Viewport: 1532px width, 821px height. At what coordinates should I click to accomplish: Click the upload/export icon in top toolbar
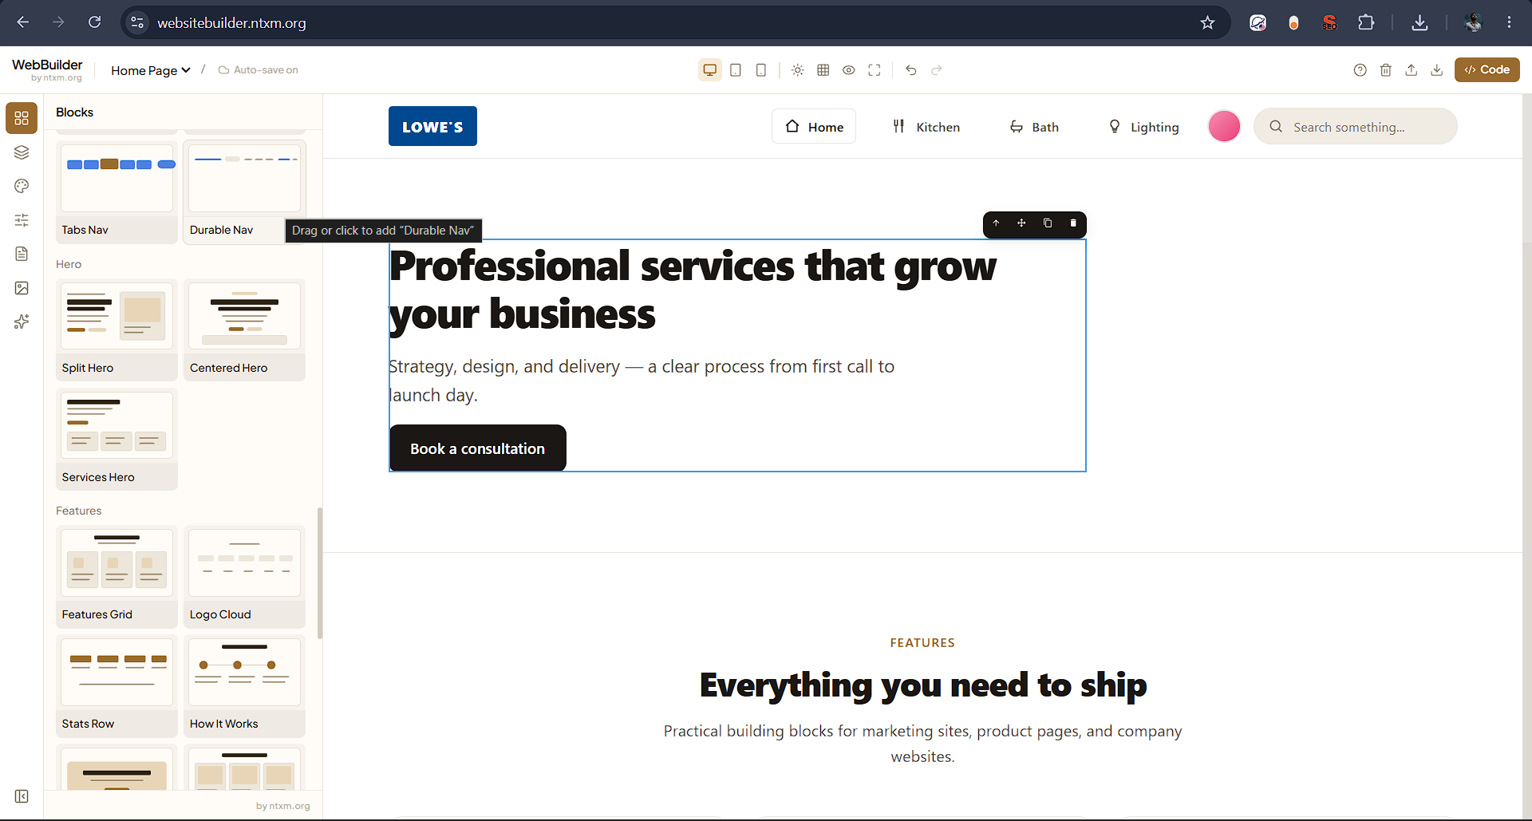[x=1412, y=70]
